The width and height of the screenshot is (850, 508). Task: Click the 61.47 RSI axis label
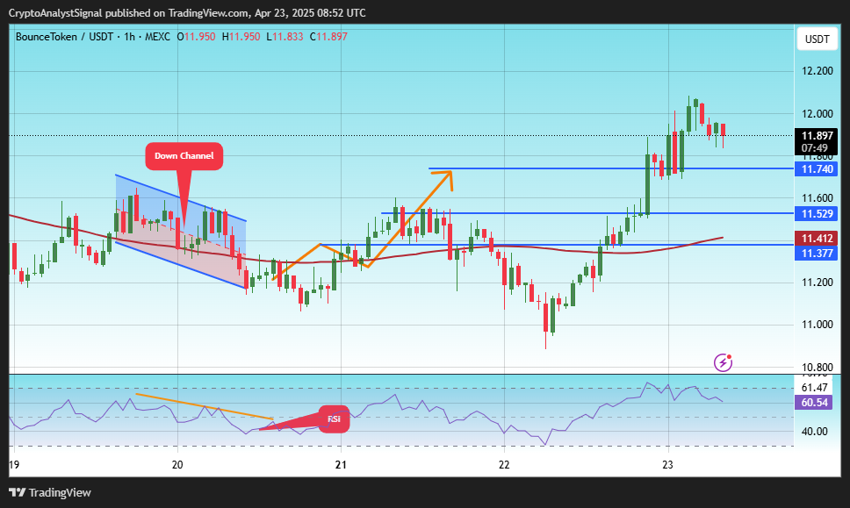click(x=814, y=388)
